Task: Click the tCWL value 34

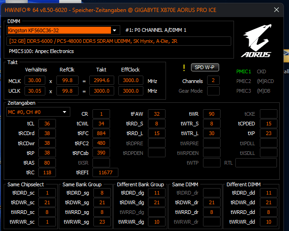Action: point(101,124)
